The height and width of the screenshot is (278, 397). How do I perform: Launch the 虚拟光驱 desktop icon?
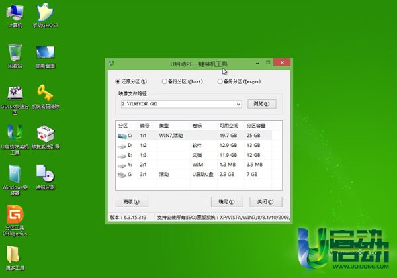[45, 177]
